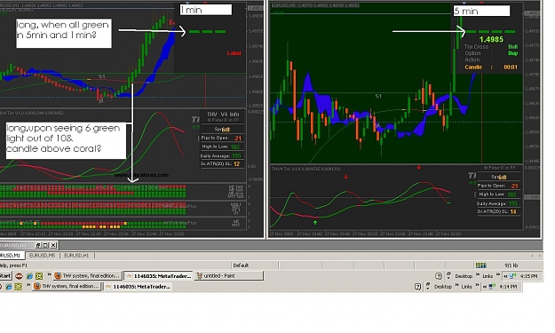
Task: Click the red 'Label' text on 1 min chart
Action: tap(234, 53)
